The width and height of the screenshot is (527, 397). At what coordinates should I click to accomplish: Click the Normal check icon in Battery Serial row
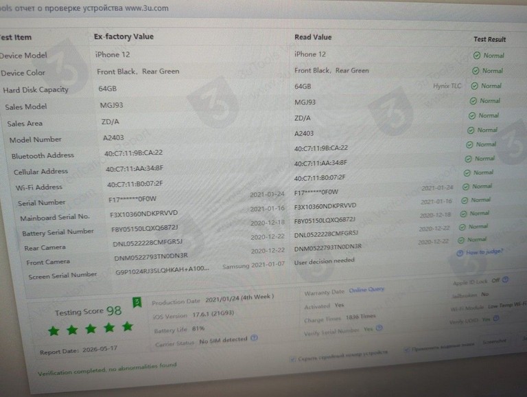pos(463,214)
